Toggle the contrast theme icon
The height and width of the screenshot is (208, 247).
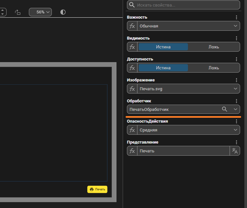[63, 12]
